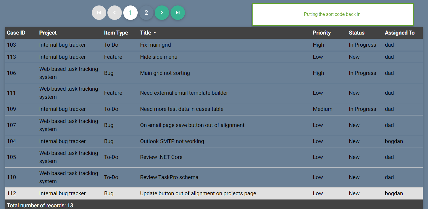Dismiss the 'Putting the sort code back in' notification
The image size is (428, 209).
click(332, 14)
